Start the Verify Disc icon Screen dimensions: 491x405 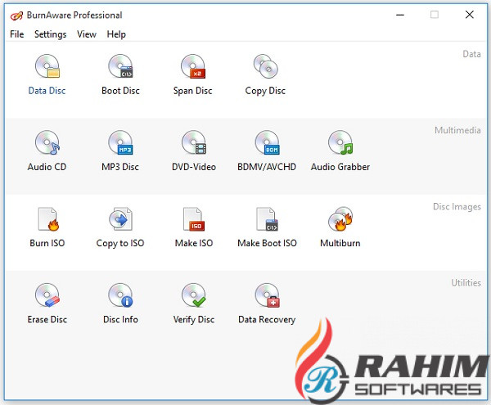[194, 295]
